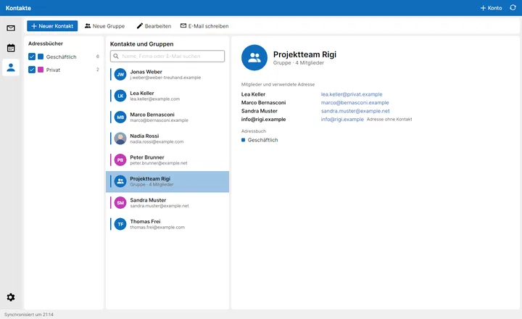This screenshot has width=522, height=319.
Task: Select the PB avatar of Peter Brunner
Action: 120,159
